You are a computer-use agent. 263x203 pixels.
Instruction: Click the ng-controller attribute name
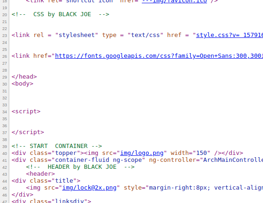[172, 160]
